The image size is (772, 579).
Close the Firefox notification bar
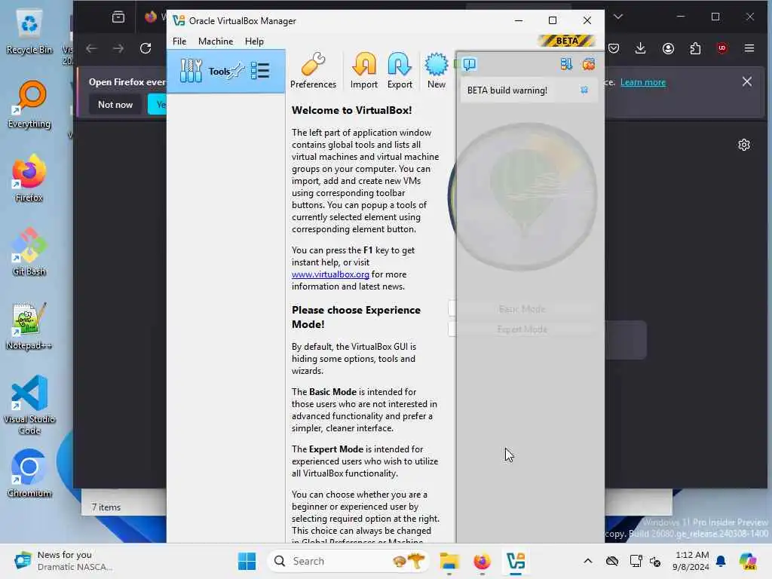[747, 81]
